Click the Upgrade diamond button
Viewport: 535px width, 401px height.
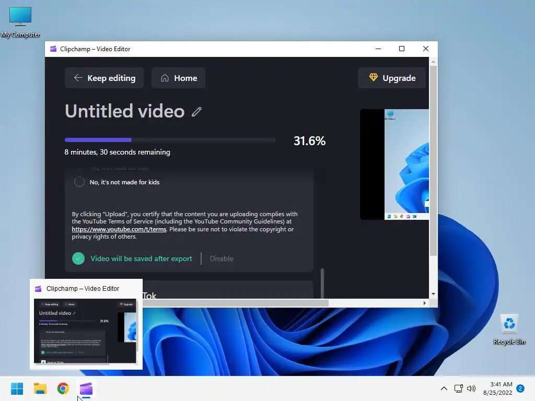coord(392,78)
